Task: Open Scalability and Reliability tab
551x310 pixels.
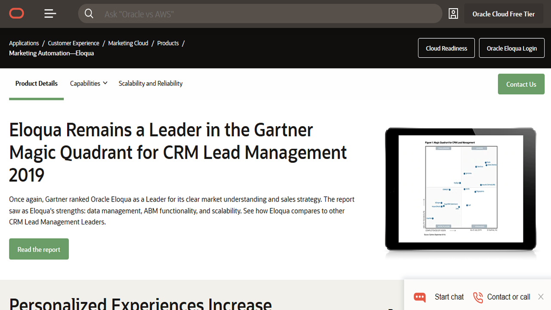Action: coord(151,84)
